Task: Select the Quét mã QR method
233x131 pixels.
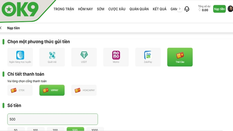Action: pyautogui.click(x=52, y=57)
